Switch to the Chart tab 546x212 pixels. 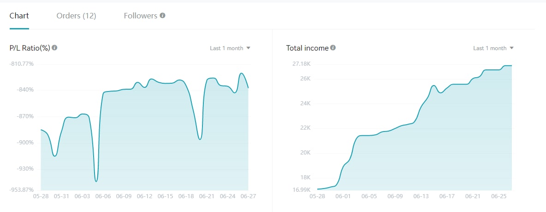point(19,16)
